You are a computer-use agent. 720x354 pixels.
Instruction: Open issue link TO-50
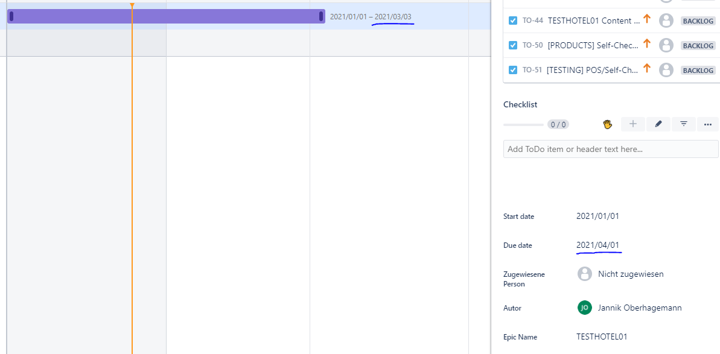point(533,45)
